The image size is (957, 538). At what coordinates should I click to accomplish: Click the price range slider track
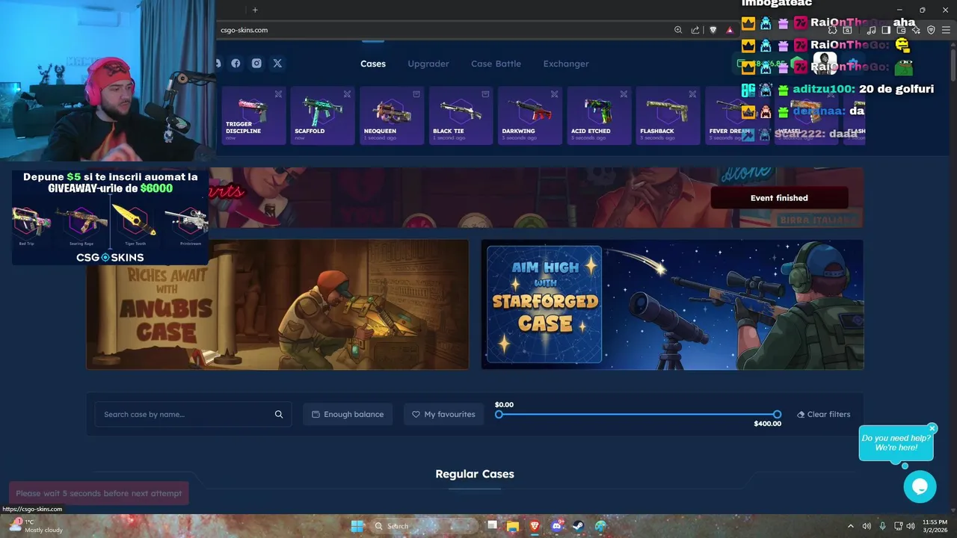coord(638,414)
